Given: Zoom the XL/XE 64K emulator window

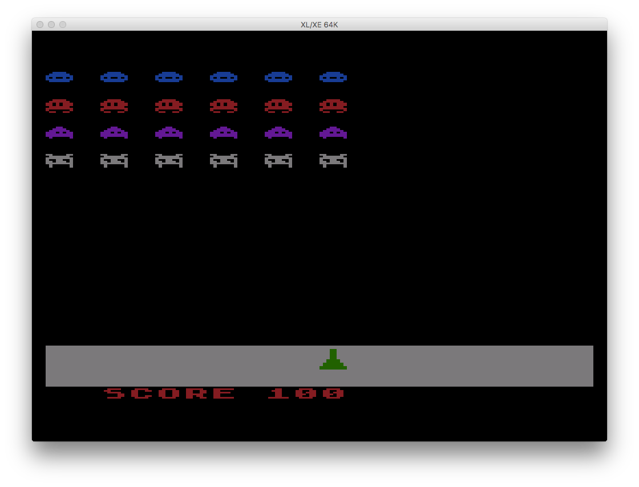Looking at the screenshot, I should (x=63, y=25).
